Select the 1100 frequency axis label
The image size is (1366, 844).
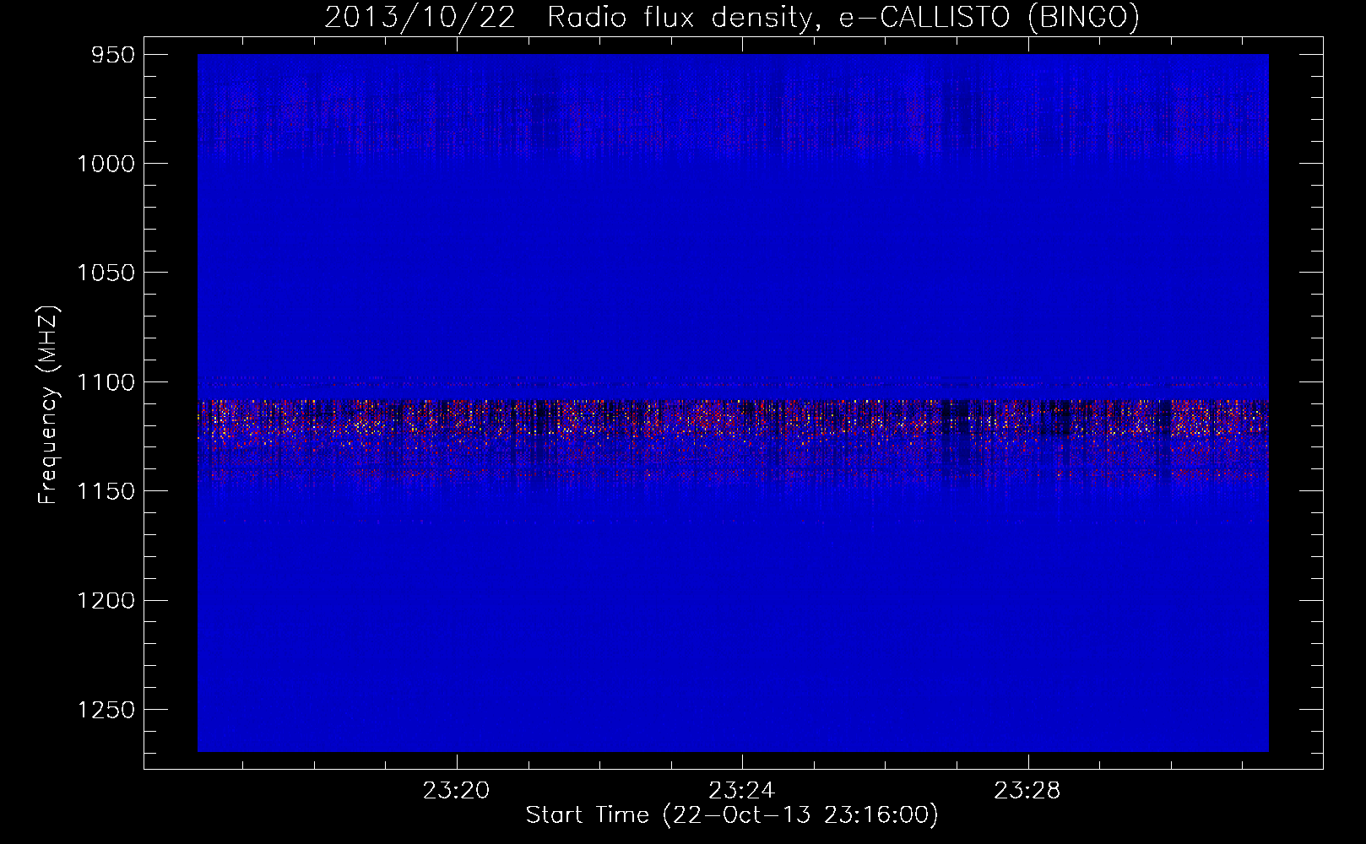tap(105, 381)
